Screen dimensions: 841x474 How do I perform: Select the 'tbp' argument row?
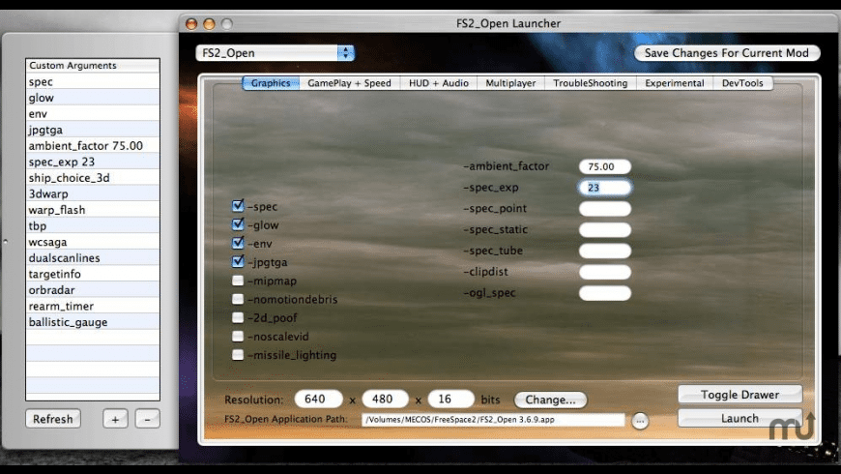[93, 226]
